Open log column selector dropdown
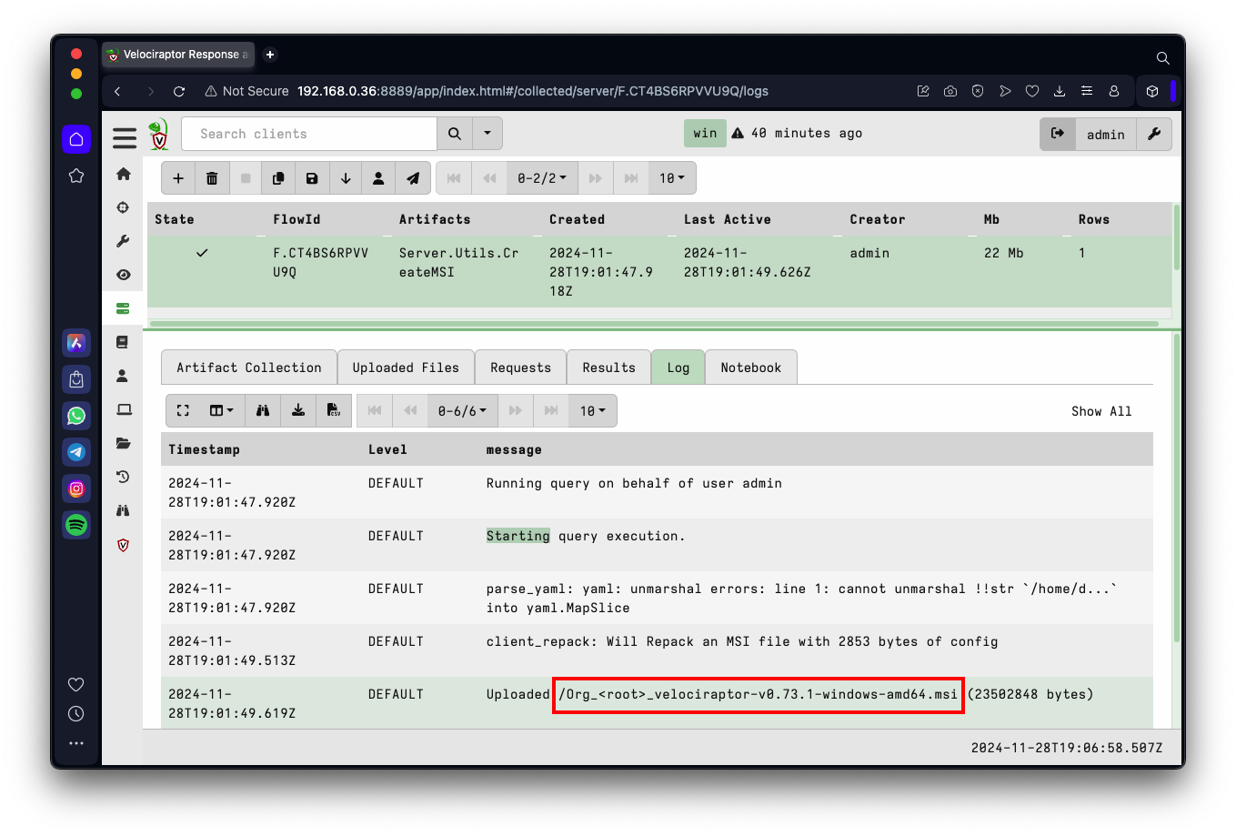Screen dimensions: 1236x836 click(x=221, y=411)
